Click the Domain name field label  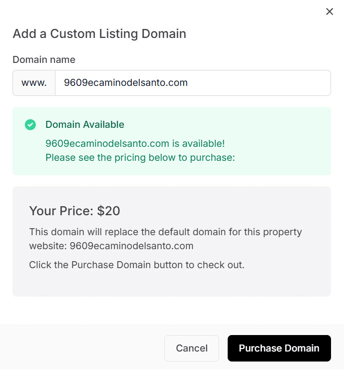tap(44, 59)
